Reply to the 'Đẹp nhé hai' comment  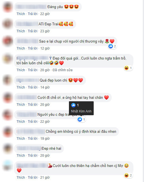(x=33, y=155)
